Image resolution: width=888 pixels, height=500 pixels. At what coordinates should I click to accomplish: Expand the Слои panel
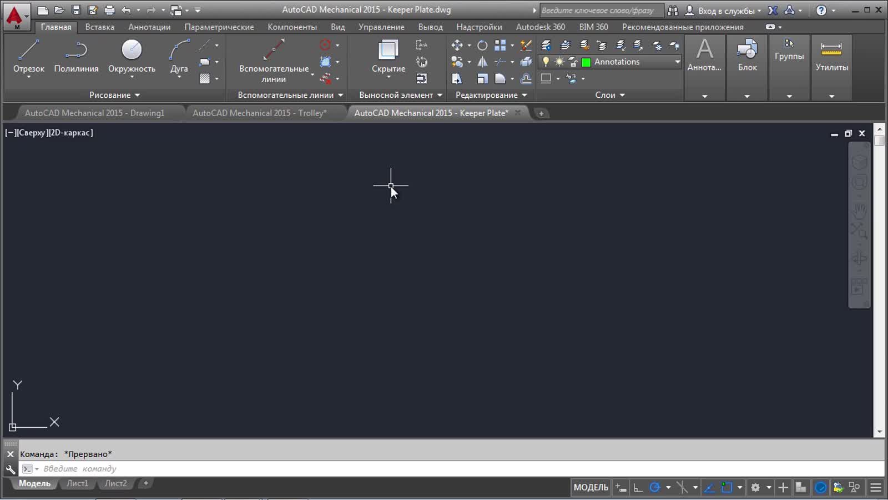pyautogui.click(x=610, y=95)
